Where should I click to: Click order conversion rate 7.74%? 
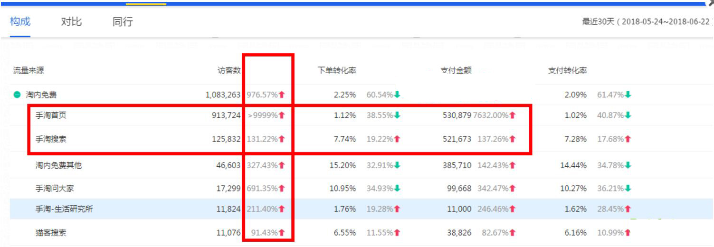345,139
